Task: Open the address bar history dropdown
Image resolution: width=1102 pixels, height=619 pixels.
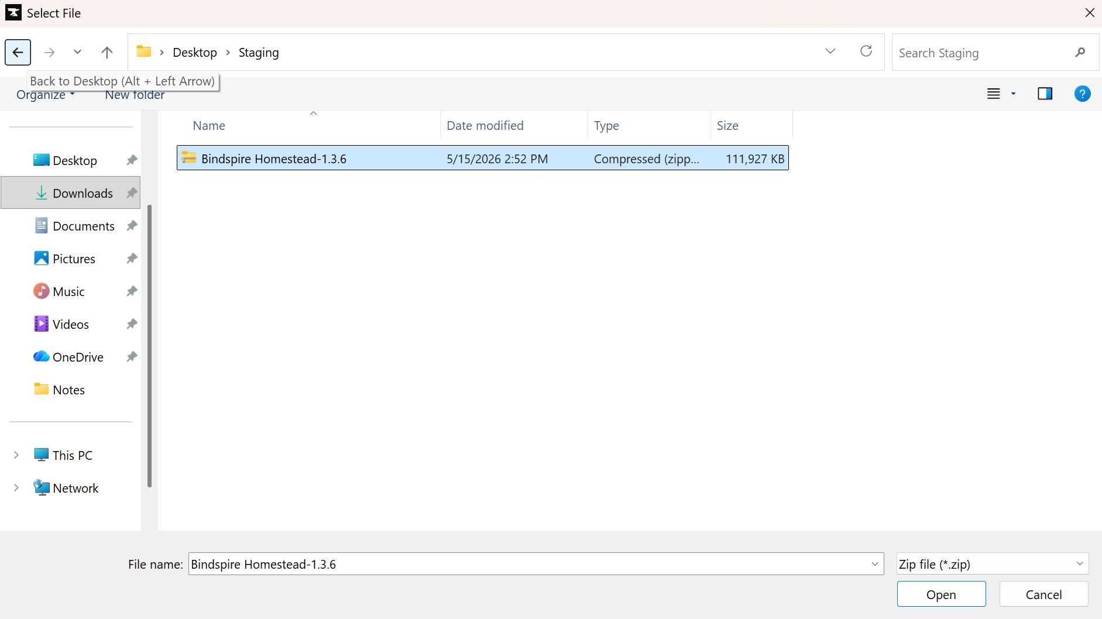Action: pos(830,51)
